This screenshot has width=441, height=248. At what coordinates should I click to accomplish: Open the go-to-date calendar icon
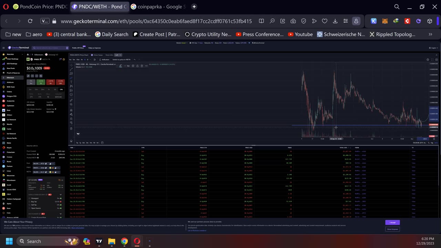pyautogui.click(x=102, y=143)
